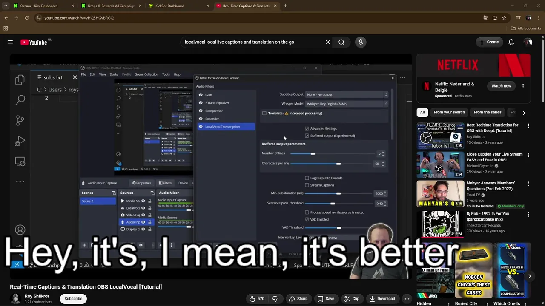Click the browser address bar URL
The width and height of the screenshot is (545, 306).
[x=79, y=18]
